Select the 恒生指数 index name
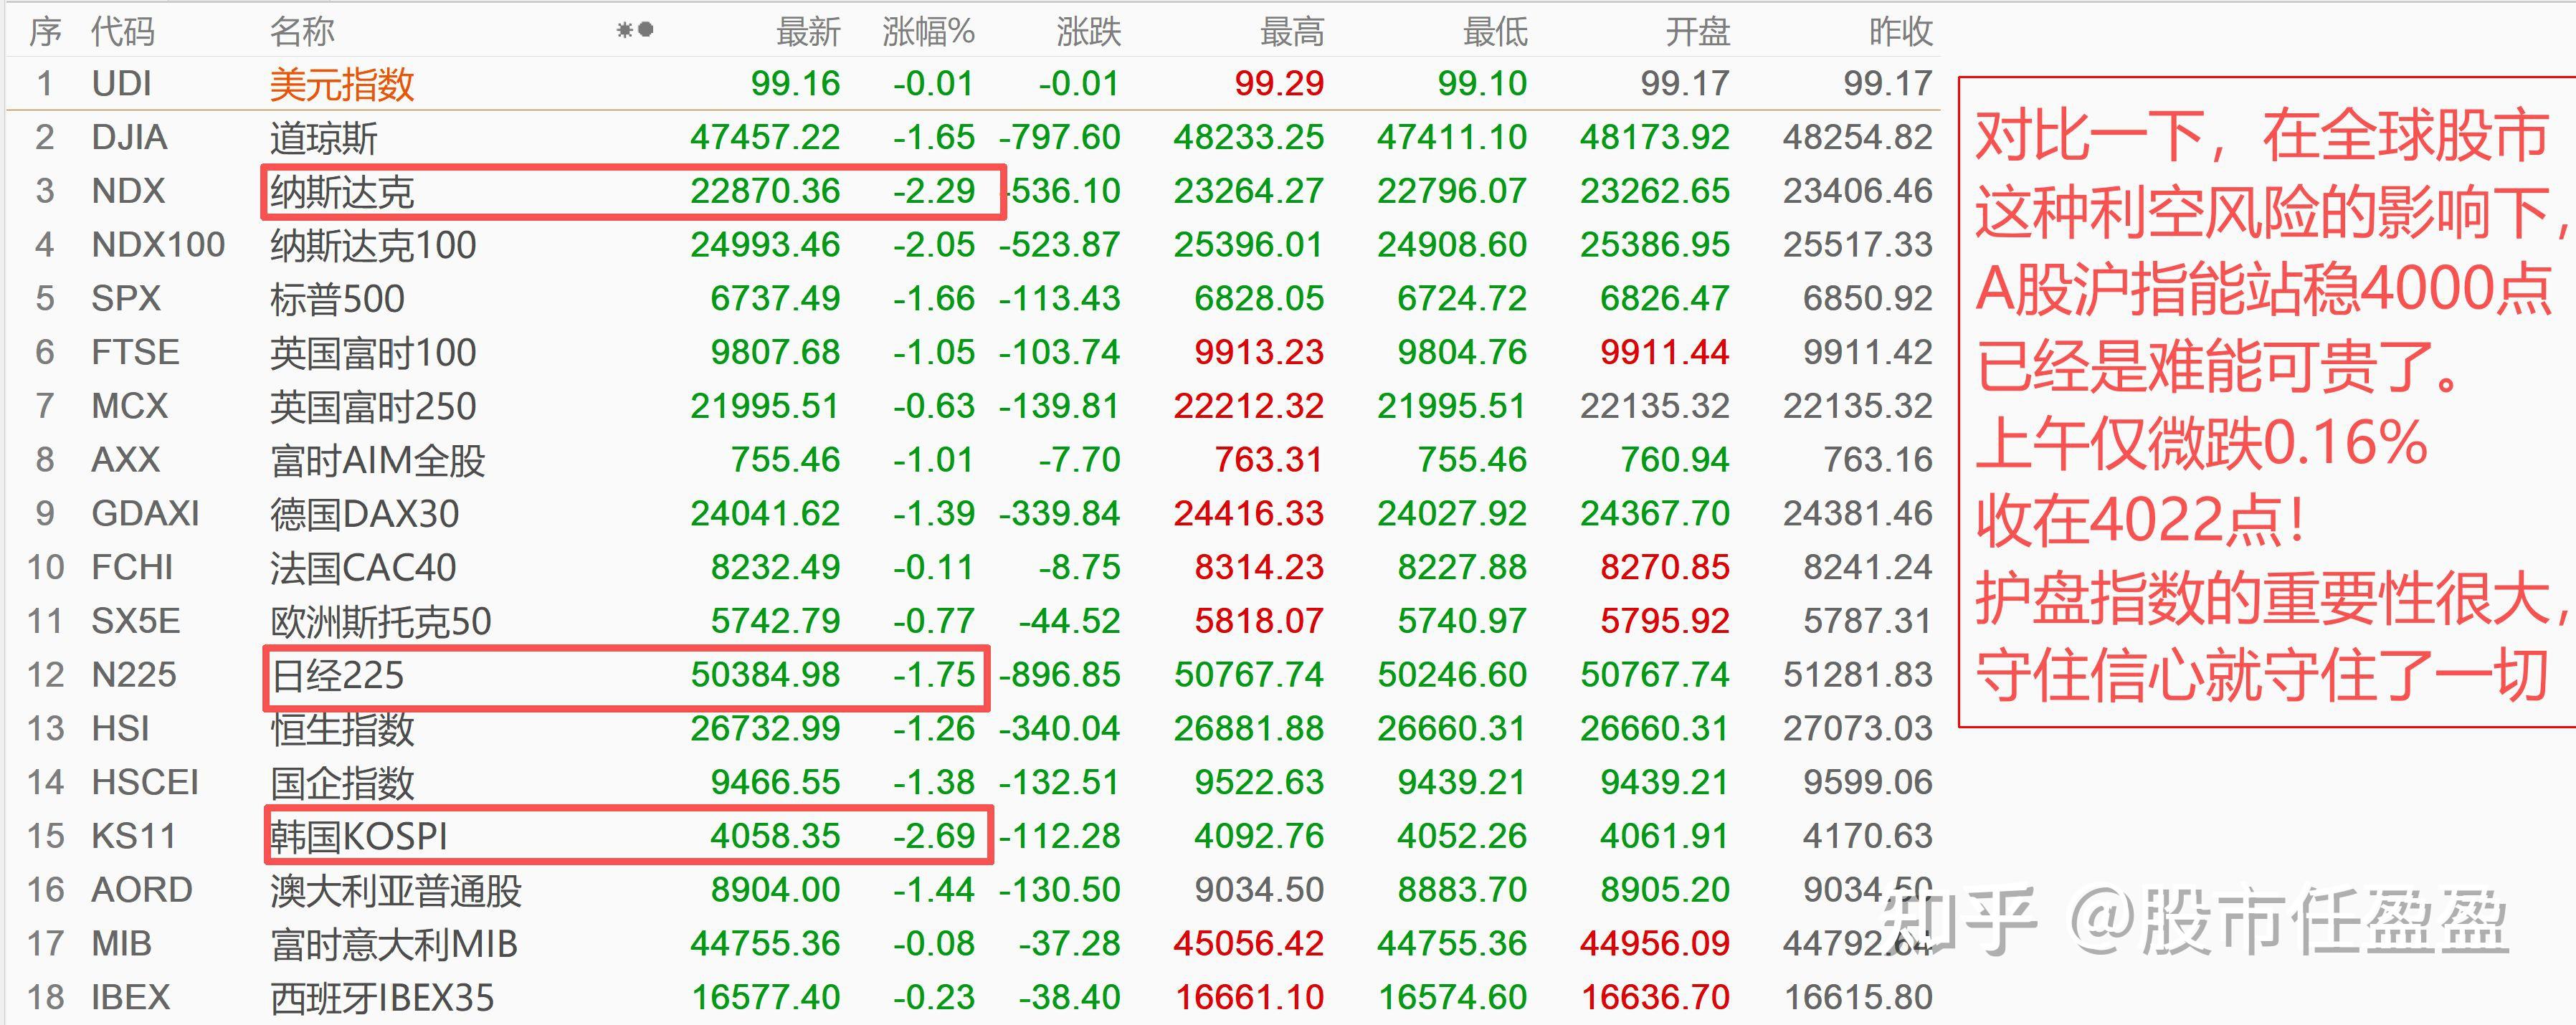The width and height of the screenshot is (2576, 1025). (342, 729)
